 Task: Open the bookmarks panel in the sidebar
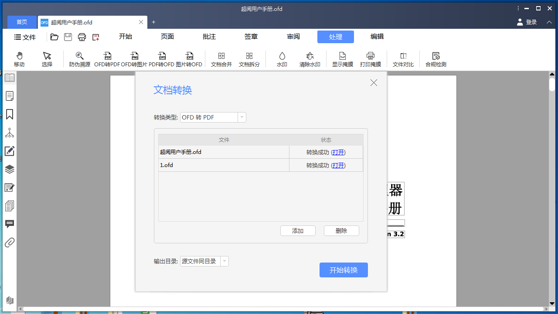click(10, 114)
